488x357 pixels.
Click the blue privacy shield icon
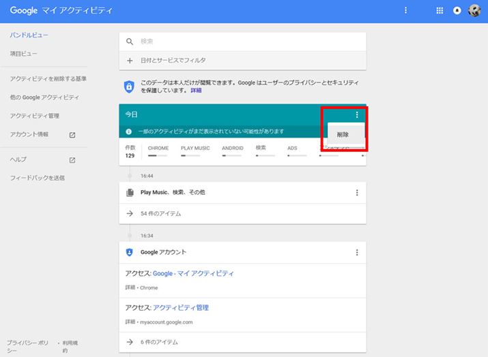coord(130,86)
